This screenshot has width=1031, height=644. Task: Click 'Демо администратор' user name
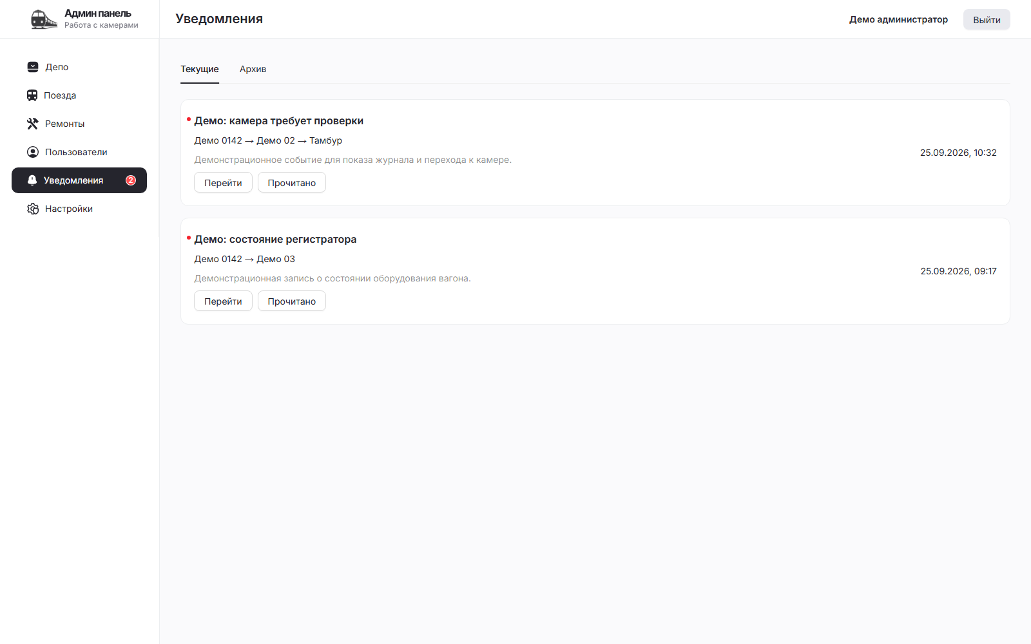[898, 19]
